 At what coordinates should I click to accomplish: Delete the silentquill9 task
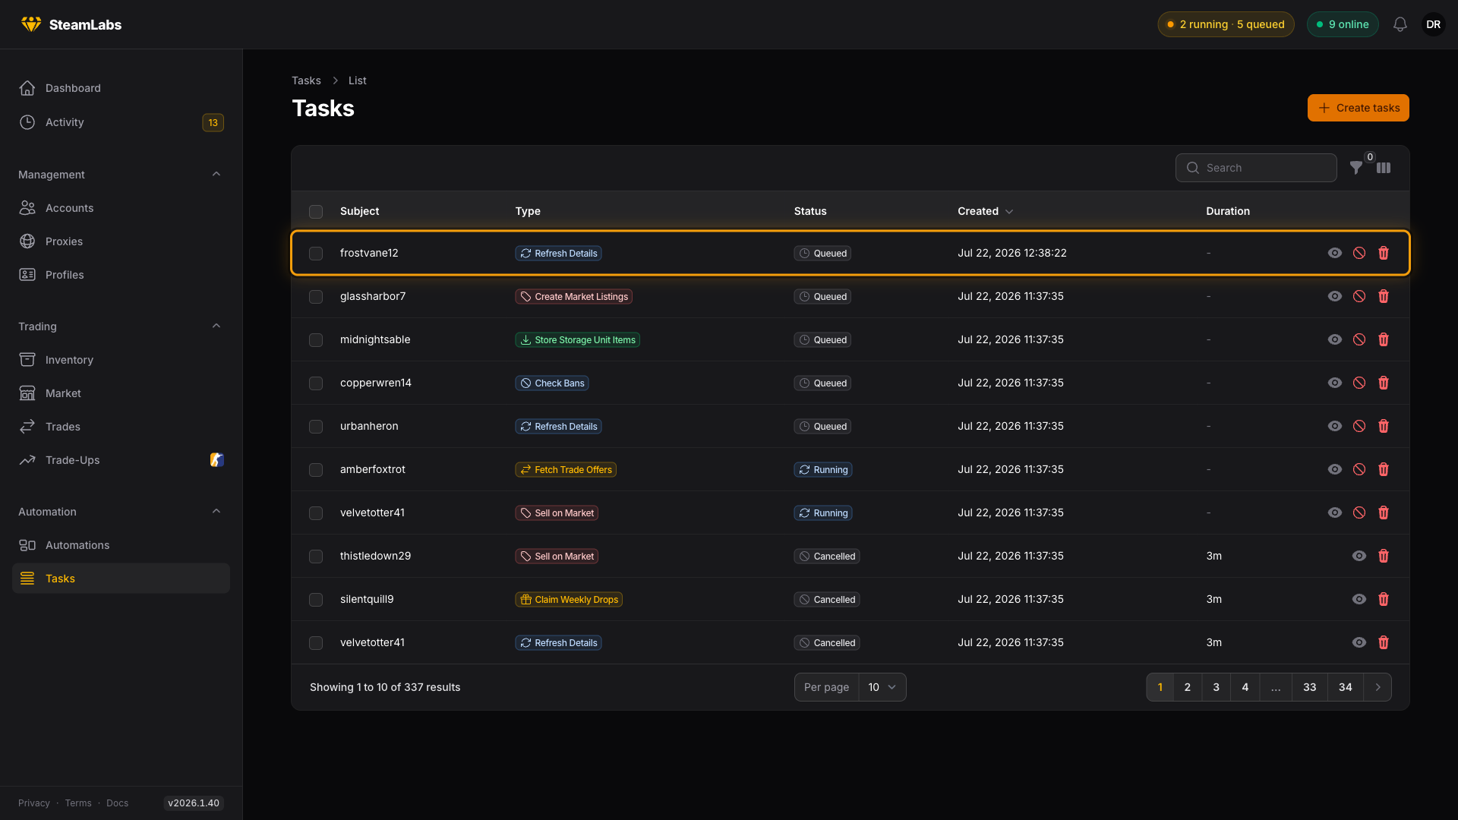[1384, 599]
